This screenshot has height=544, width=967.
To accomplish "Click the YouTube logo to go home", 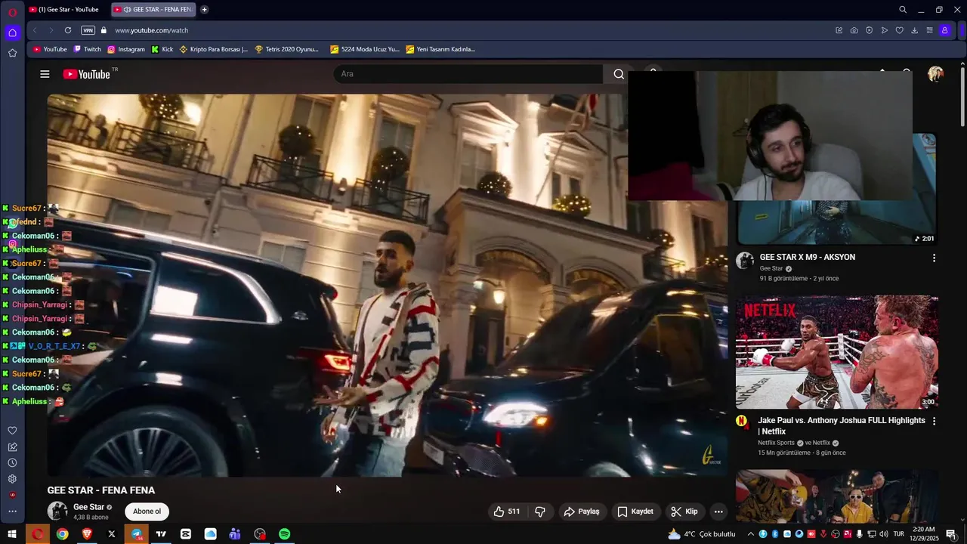I will click(86, 74).
